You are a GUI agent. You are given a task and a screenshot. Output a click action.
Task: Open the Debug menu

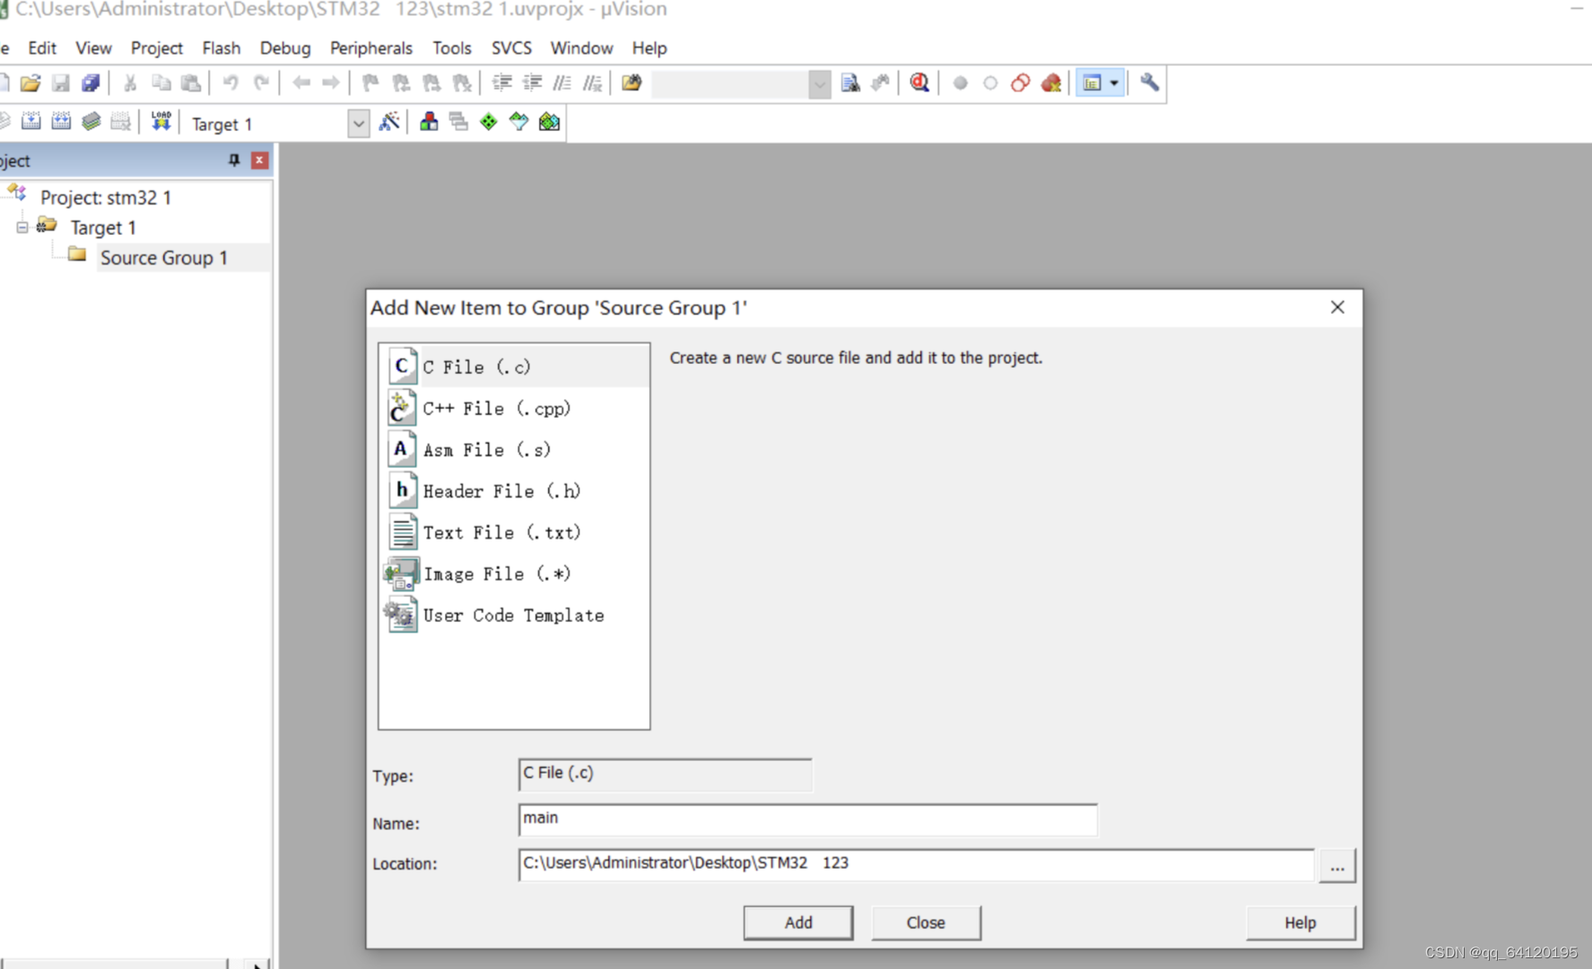[285, 48]
